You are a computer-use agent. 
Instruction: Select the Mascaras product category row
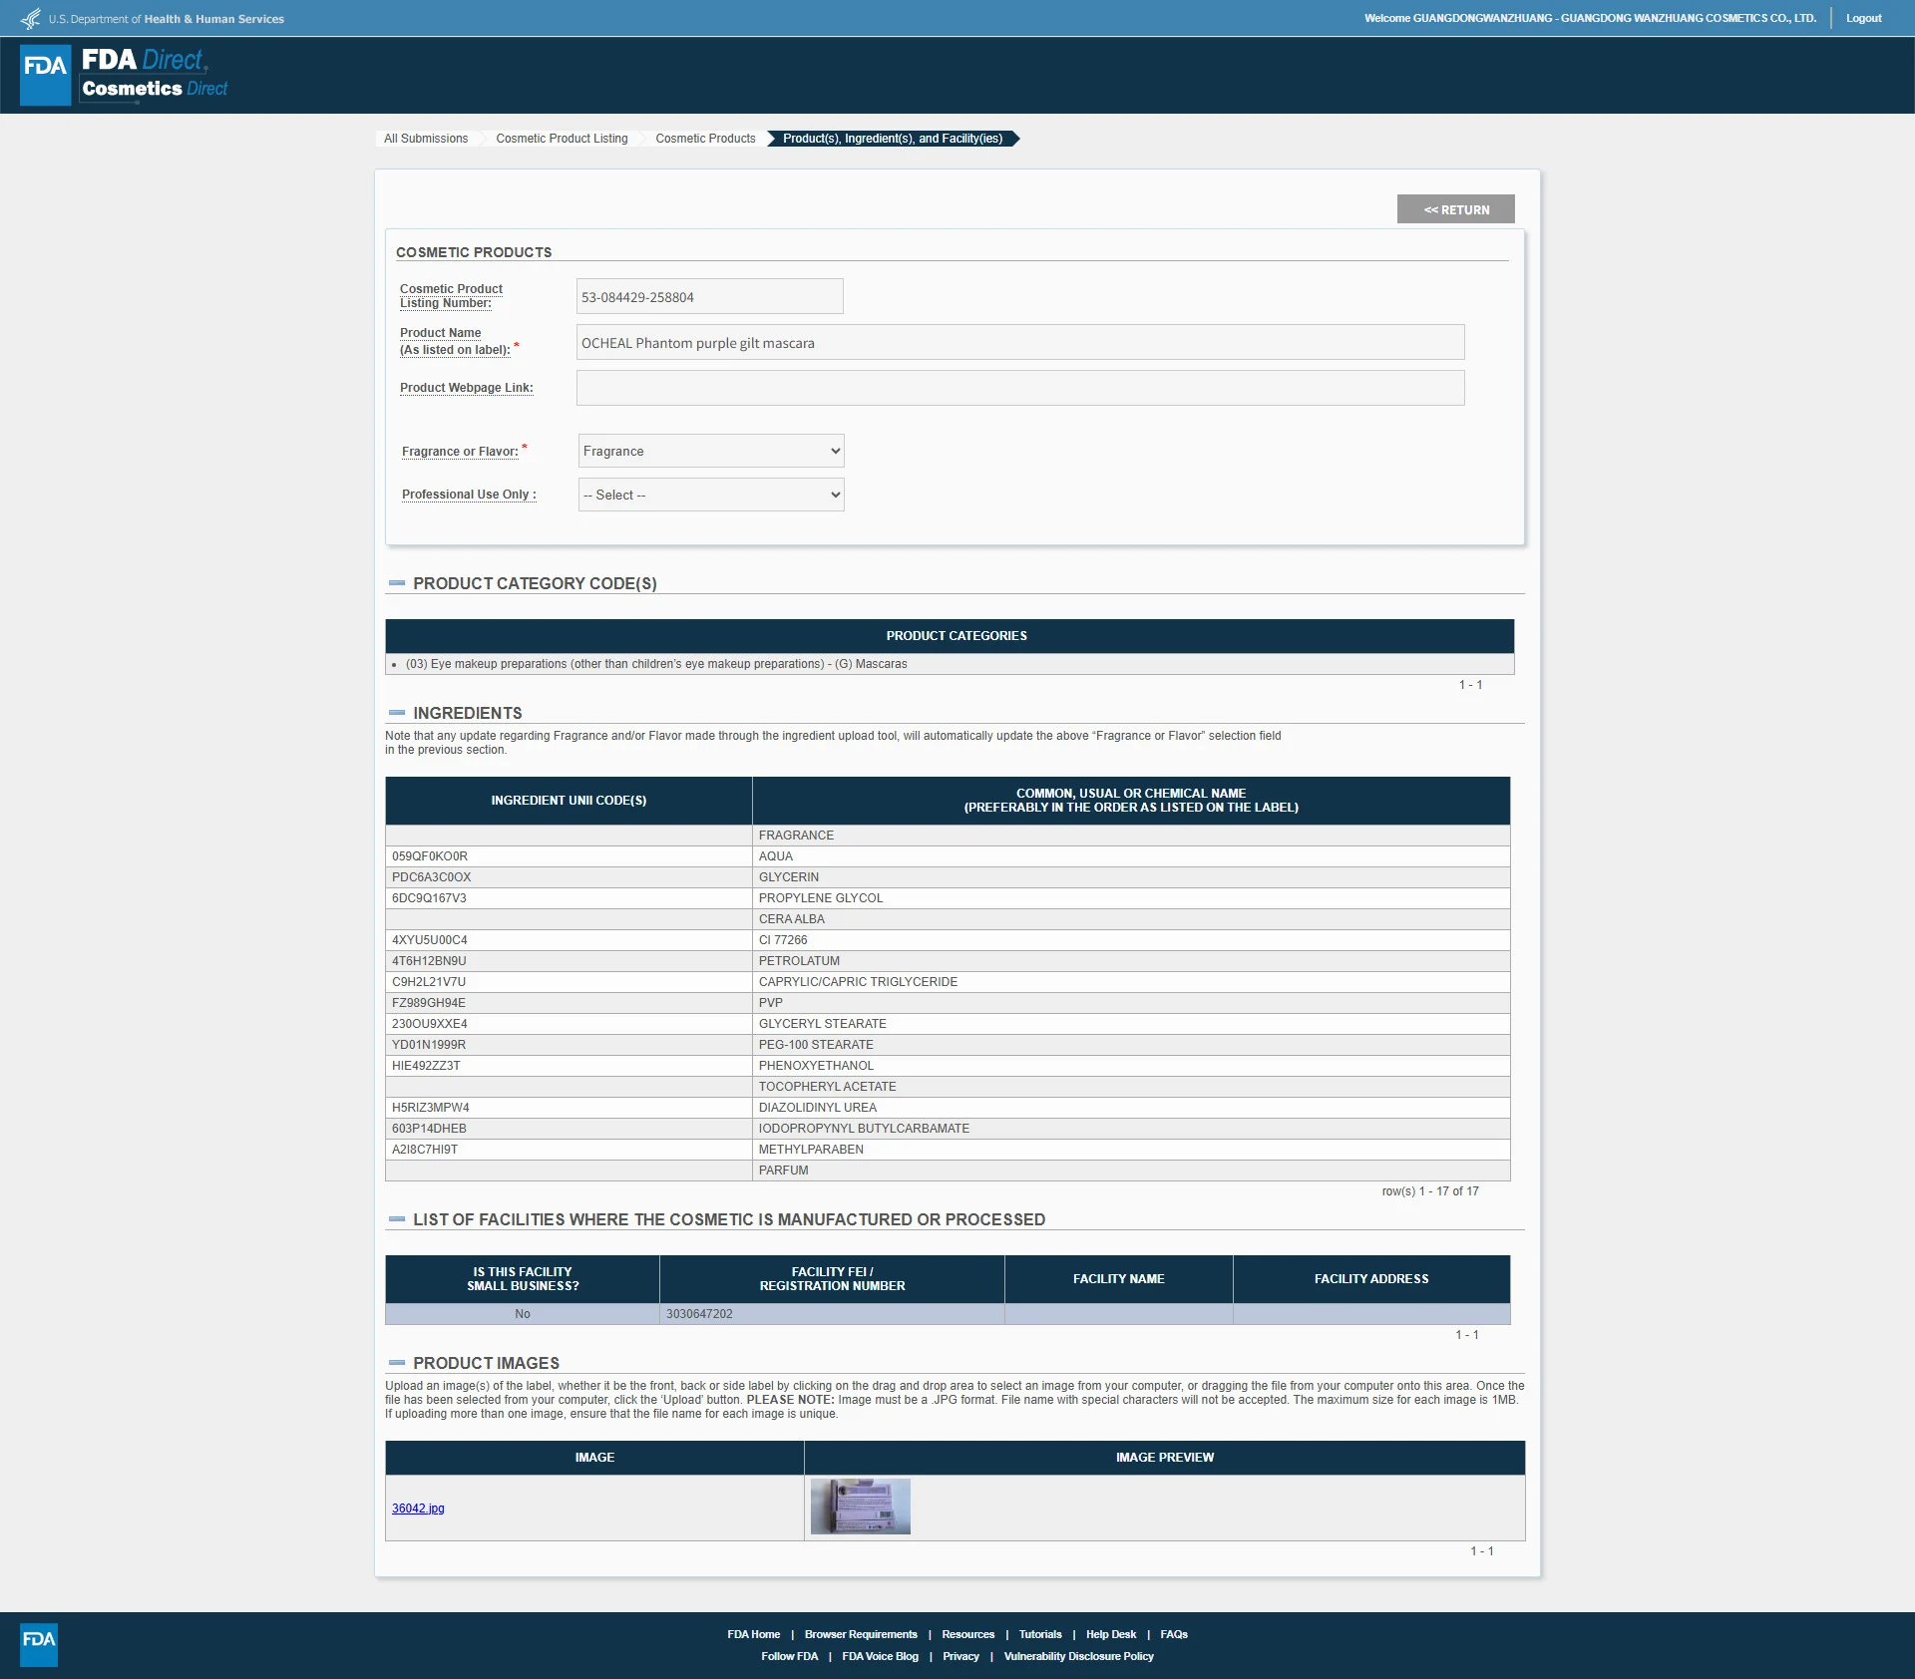pyautogui.click(x=950, y=664)
